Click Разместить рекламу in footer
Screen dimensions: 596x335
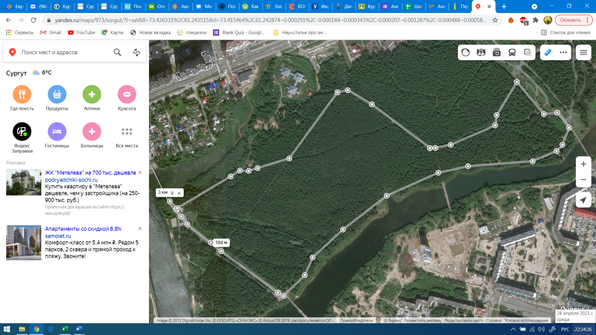click(x=423, y=321)
